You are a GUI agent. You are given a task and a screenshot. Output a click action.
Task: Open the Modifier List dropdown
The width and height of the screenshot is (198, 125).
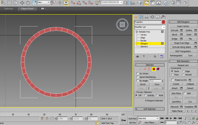coord(163,27)
